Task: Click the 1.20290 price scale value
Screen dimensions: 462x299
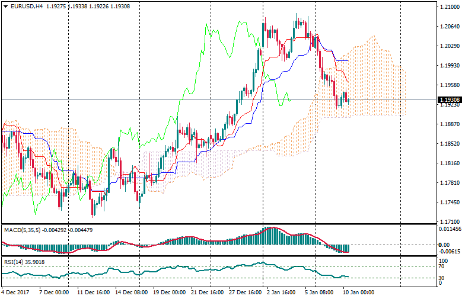Action: 448,46
